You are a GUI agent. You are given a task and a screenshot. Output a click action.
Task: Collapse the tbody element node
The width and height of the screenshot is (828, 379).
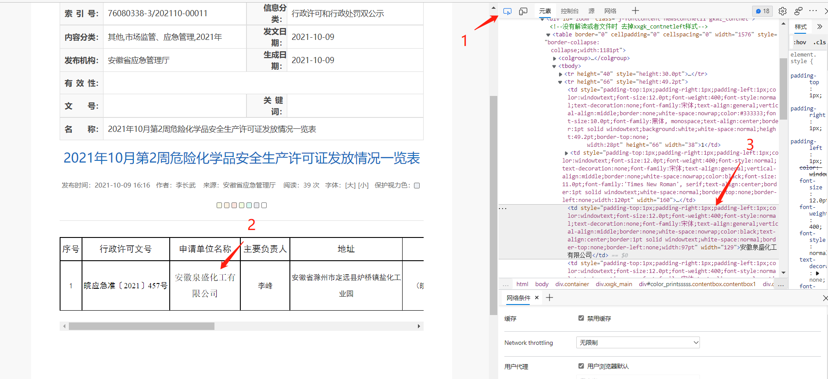coord(554,66)
